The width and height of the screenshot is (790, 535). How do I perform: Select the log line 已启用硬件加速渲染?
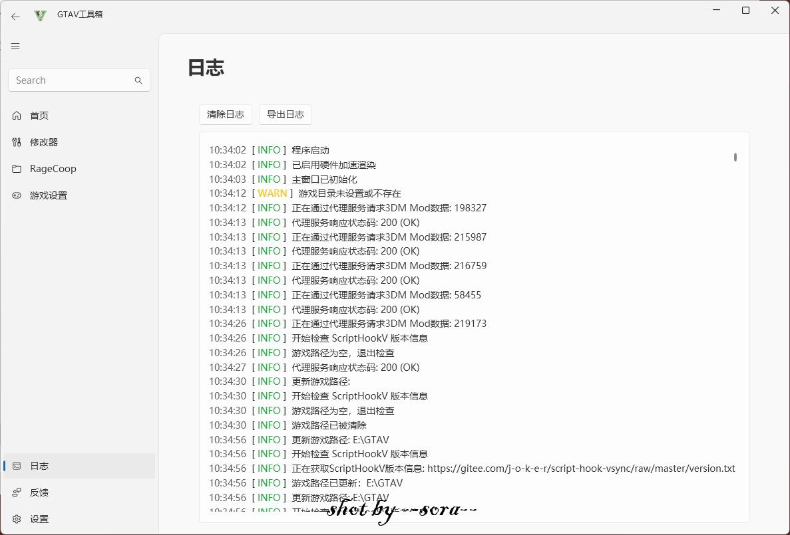292,165
